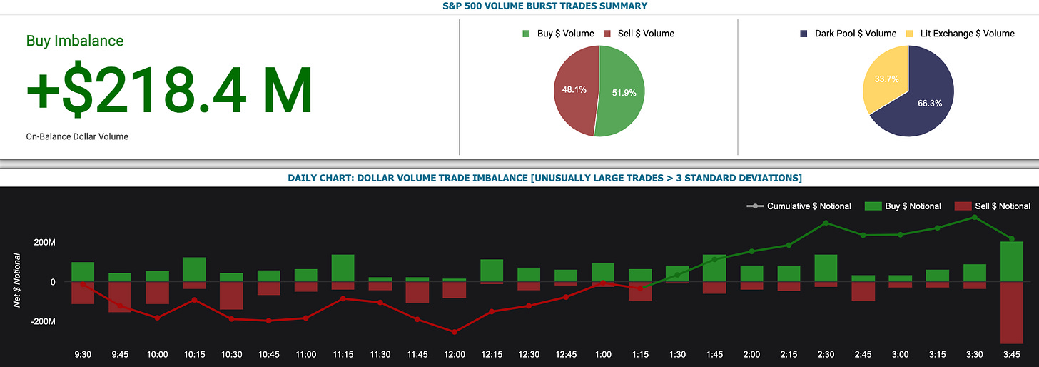Toggle the Dark Pool $ Volume legend entry
1039x367 pixels.
[x=848, y=34]
